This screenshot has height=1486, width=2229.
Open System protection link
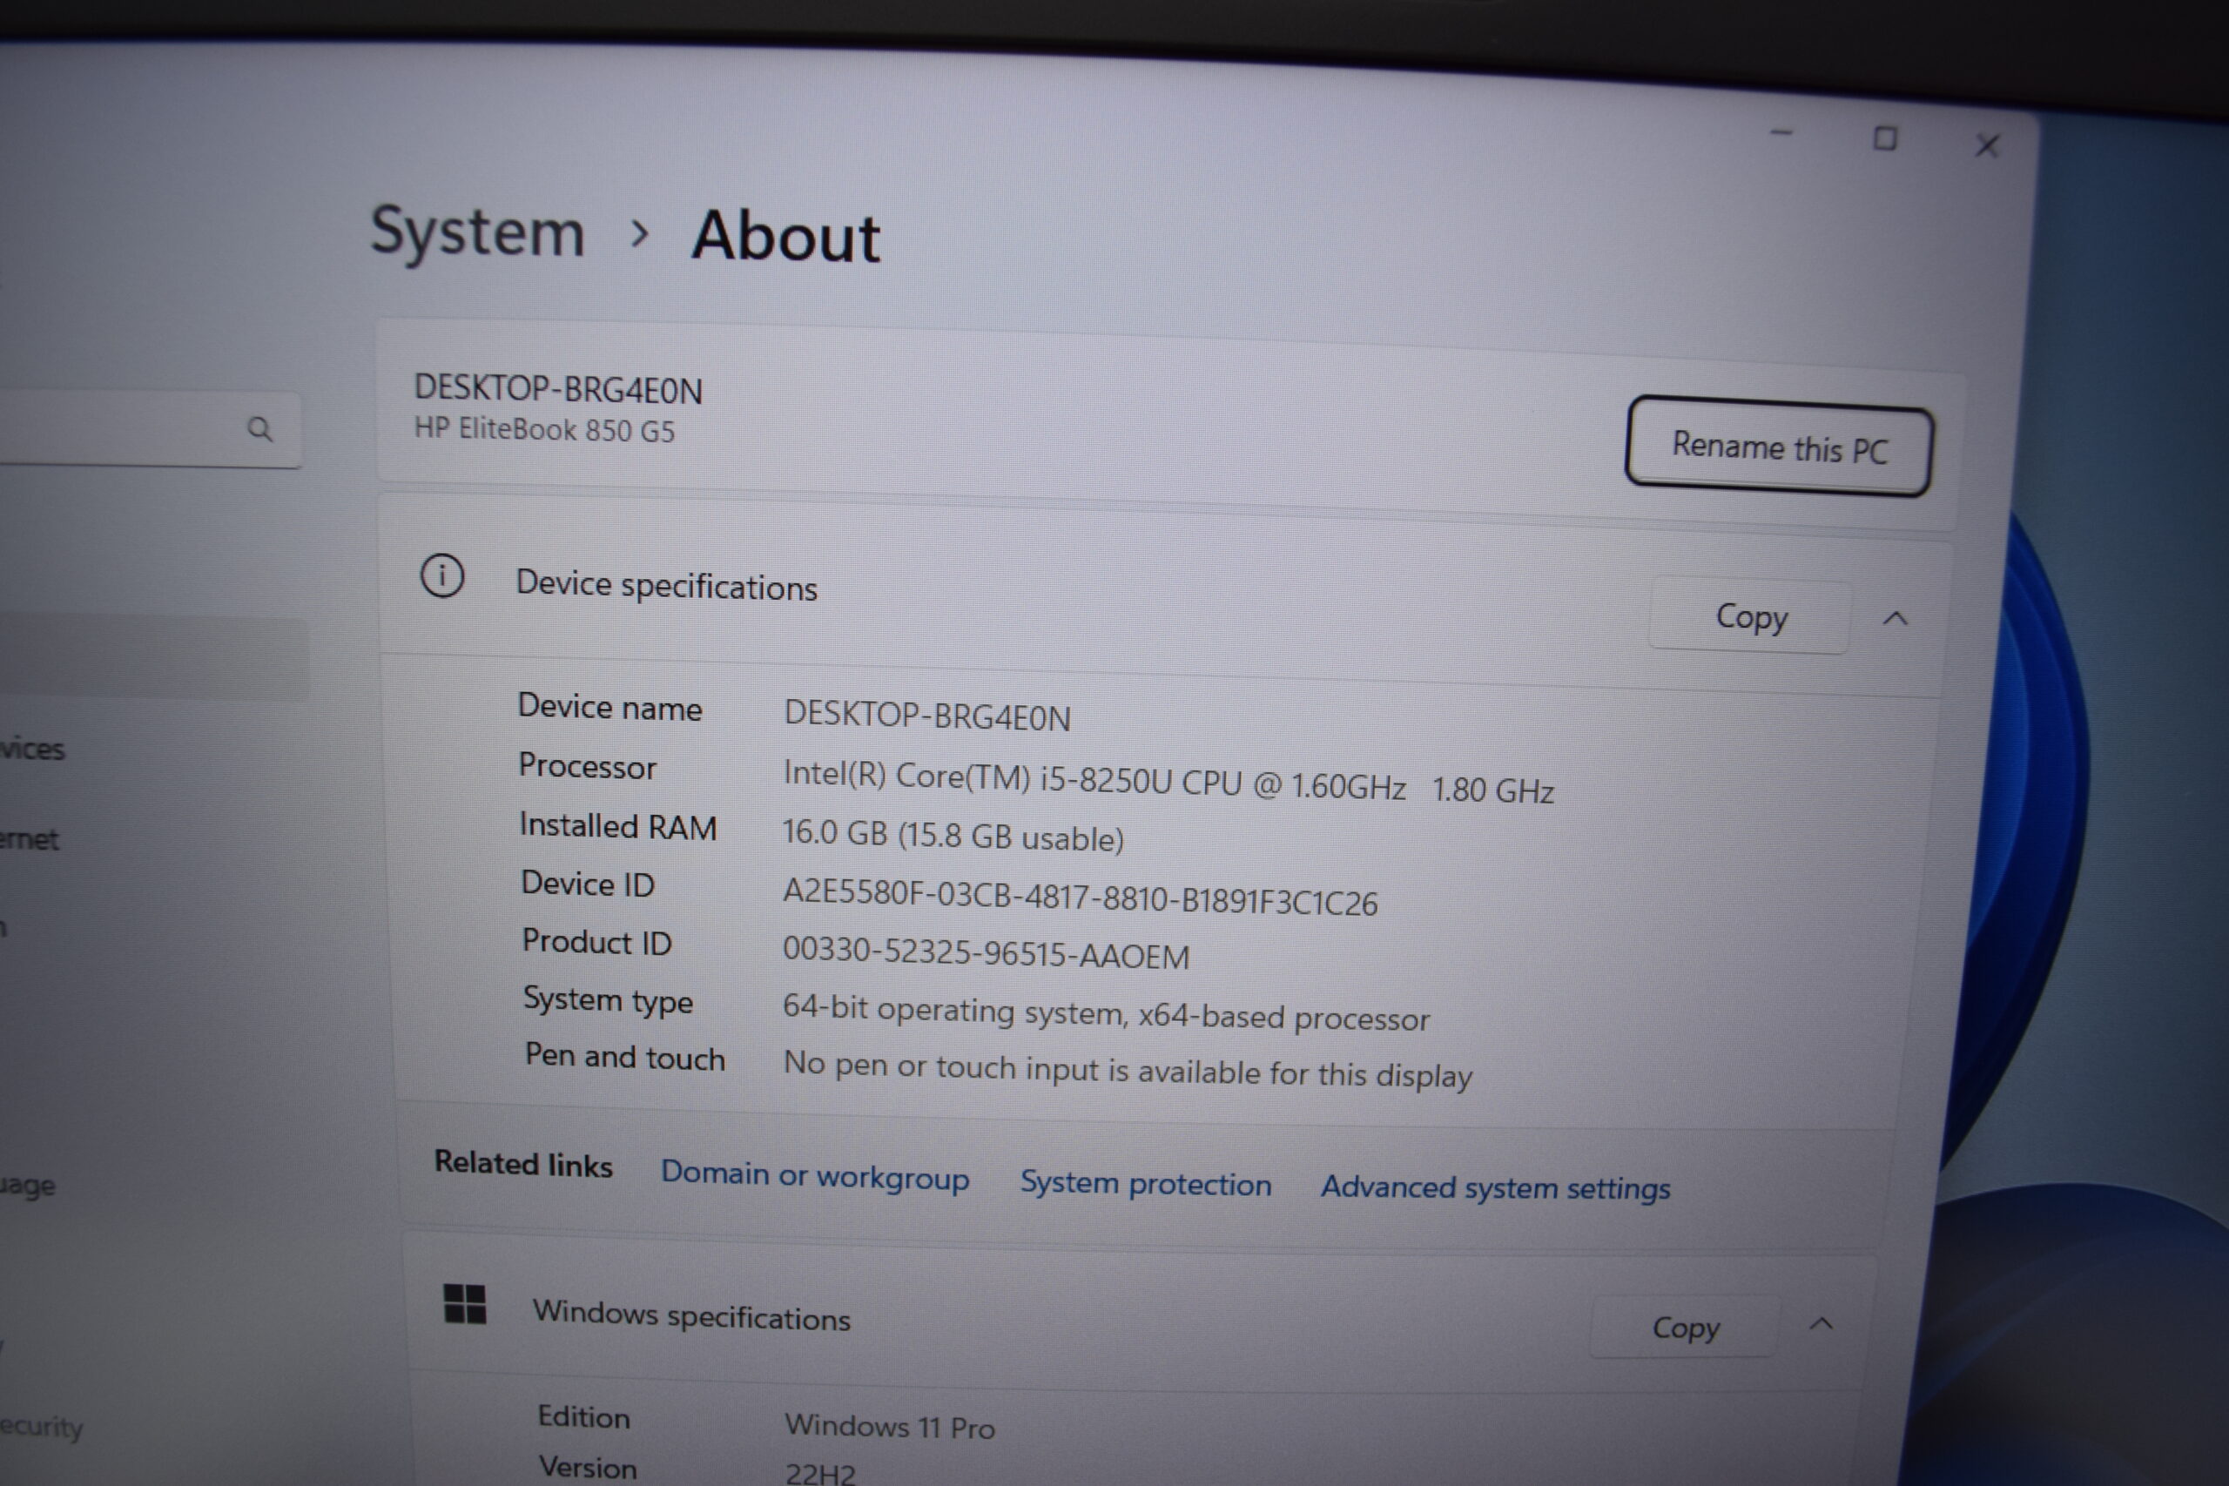[1146, 1184]
